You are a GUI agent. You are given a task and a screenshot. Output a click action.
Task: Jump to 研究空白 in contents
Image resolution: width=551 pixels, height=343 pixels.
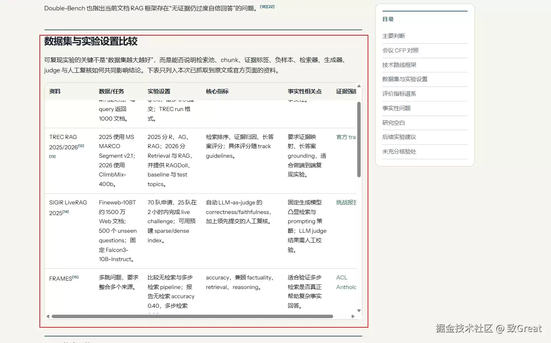tap(393, 123)
